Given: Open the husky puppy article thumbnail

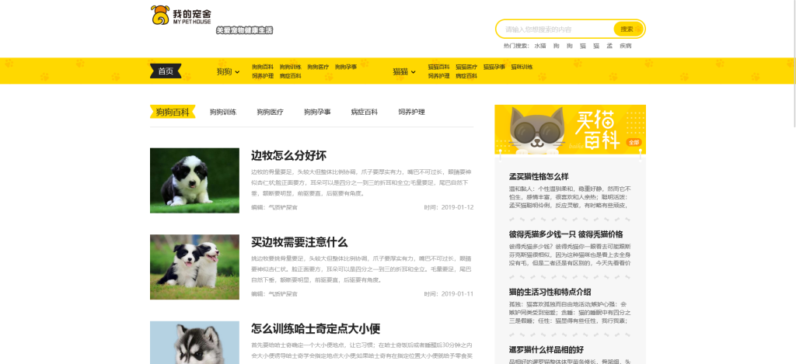Looking at the screenshot, I should click(194, 342).
